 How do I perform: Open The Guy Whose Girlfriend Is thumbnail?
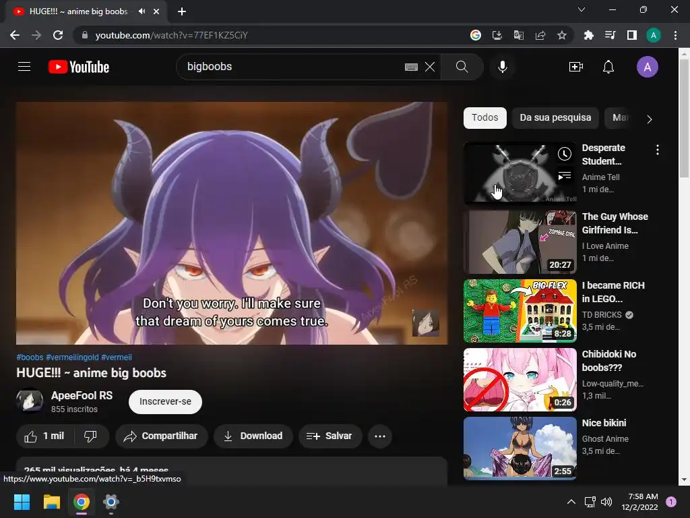tap(520, 242)
